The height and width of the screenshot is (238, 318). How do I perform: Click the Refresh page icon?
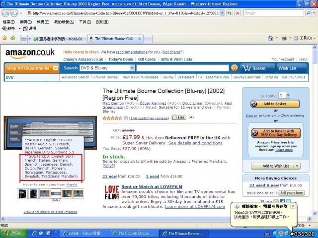pos(230,13)
